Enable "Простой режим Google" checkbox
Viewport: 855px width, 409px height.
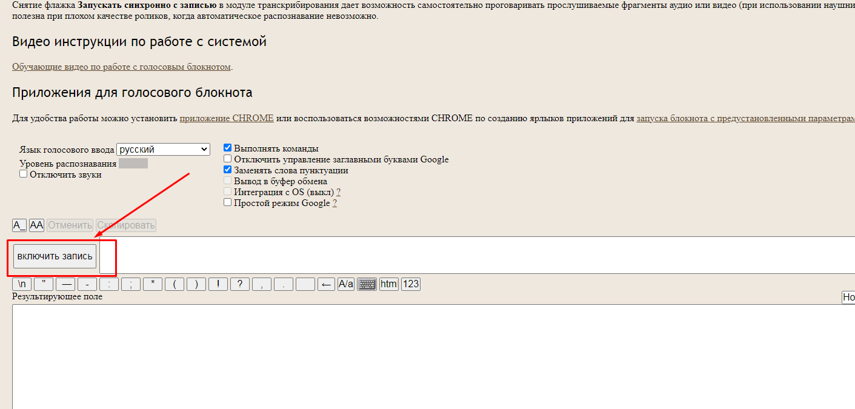(228, 202)
